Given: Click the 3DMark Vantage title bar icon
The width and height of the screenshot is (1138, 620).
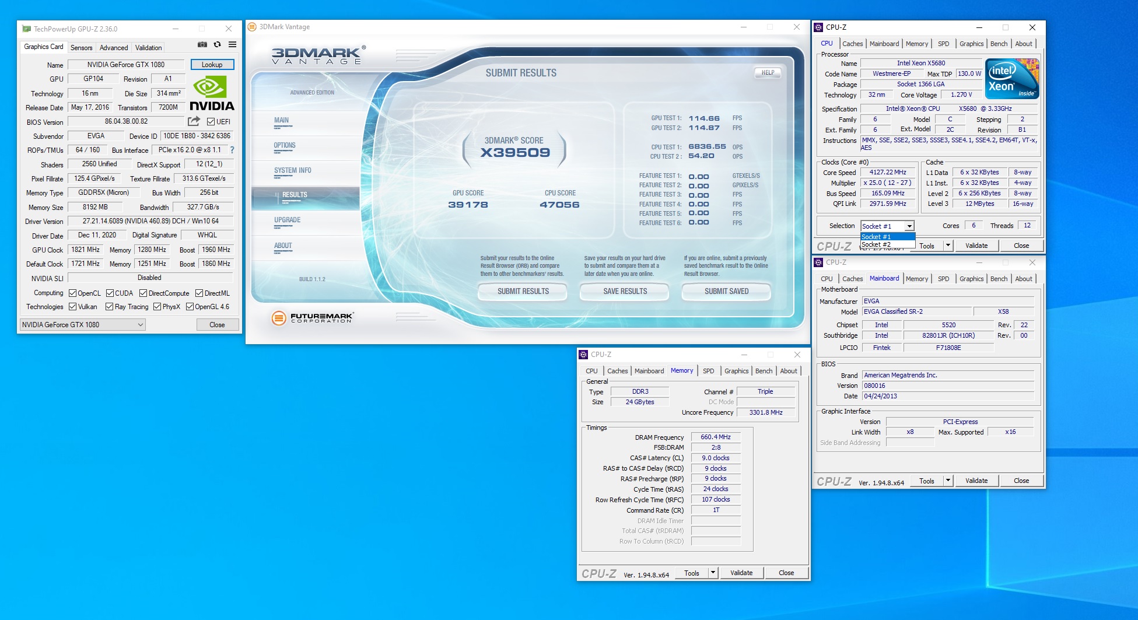Looking at the screenshot, I should point(252,27).
